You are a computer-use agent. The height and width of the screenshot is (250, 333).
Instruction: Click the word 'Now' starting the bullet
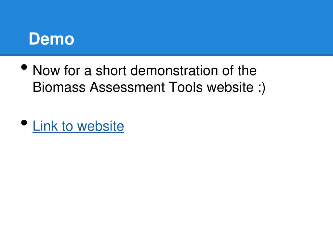point(46,70)
